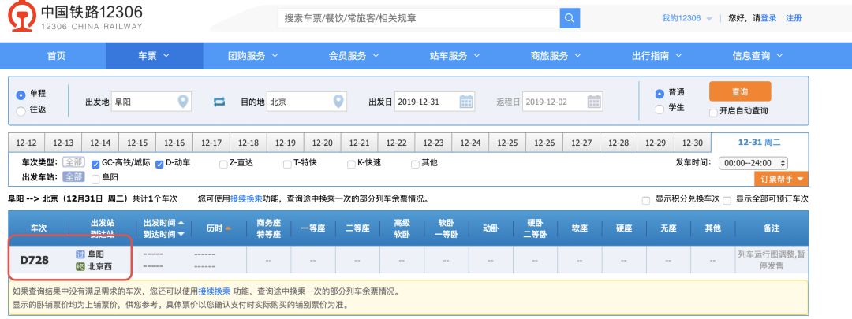852x319 pixels.
Task: Select the 普通 passenger radio button
Action: 660,93
